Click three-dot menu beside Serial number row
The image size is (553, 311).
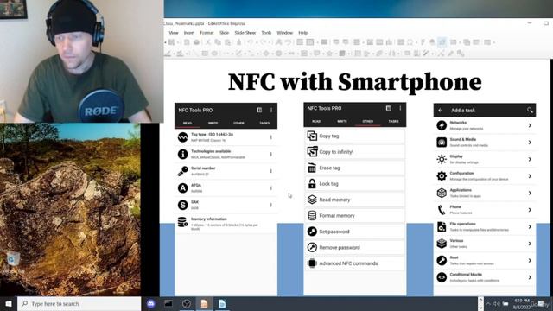270,171
